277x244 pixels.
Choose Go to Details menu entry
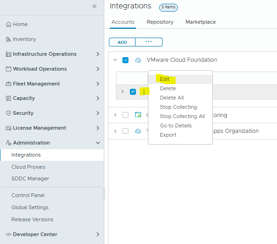click(x=180, y=125)
